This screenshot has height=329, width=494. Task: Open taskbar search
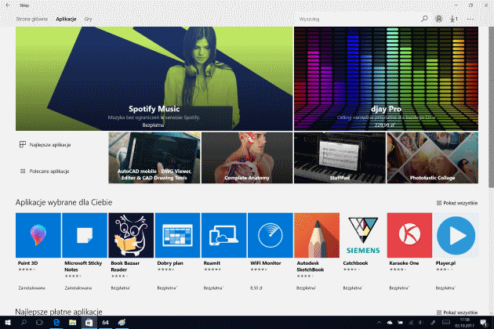coord(24,323)
